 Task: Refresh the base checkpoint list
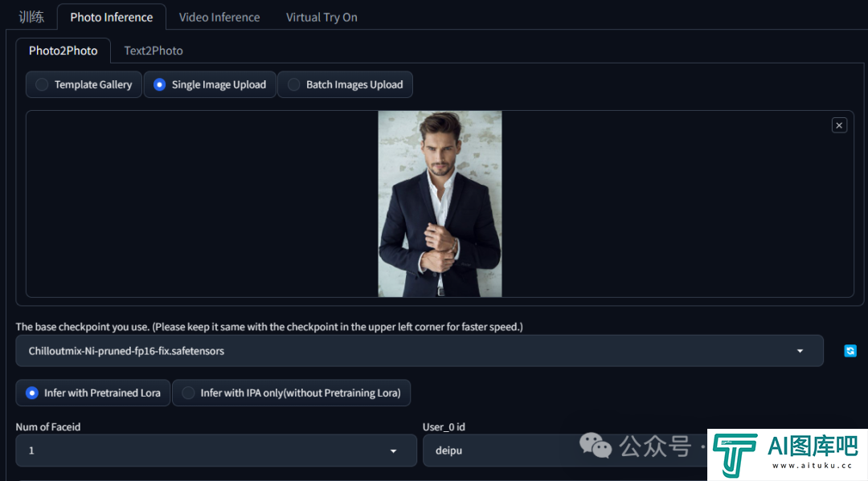[x=850, y=351]
